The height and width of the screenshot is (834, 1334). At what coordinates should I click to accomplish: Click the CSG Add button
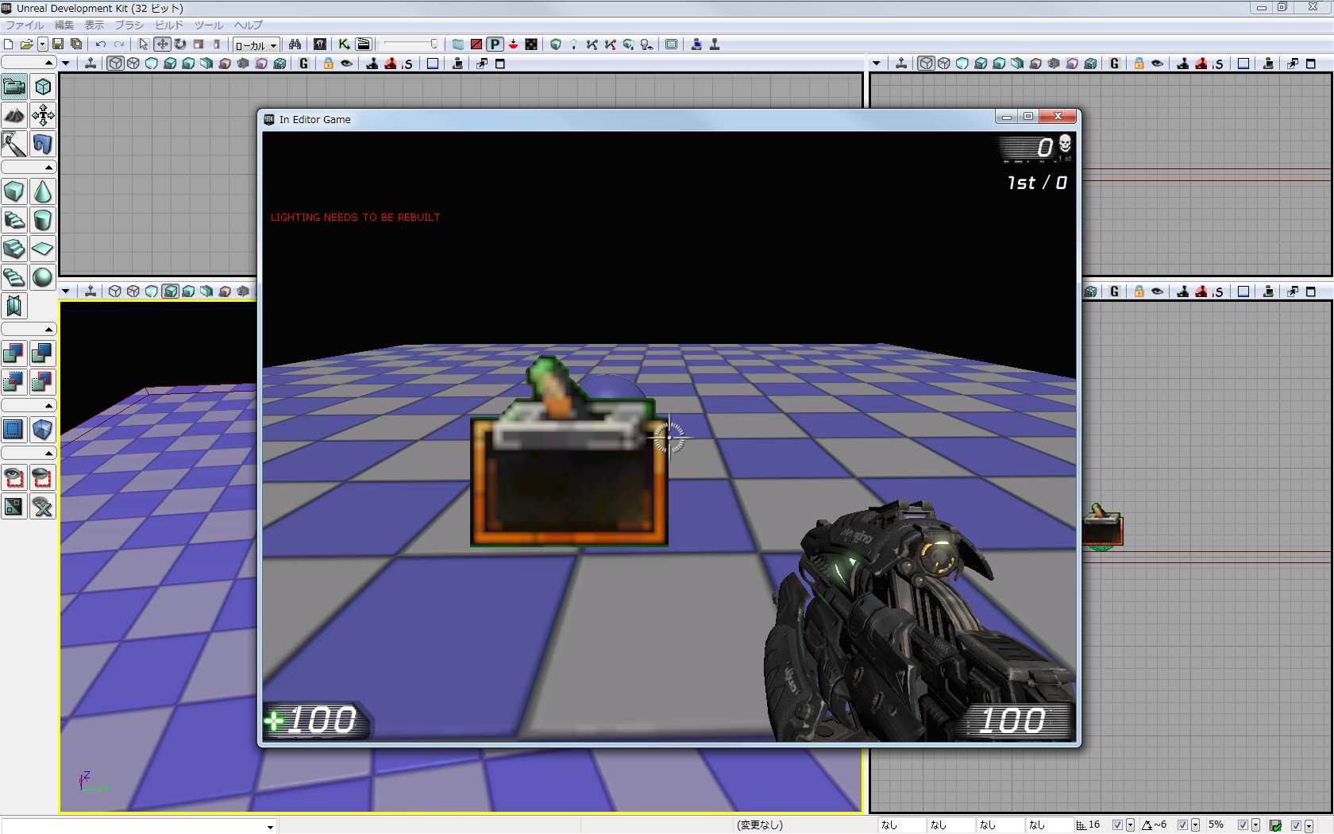point(14,353)
